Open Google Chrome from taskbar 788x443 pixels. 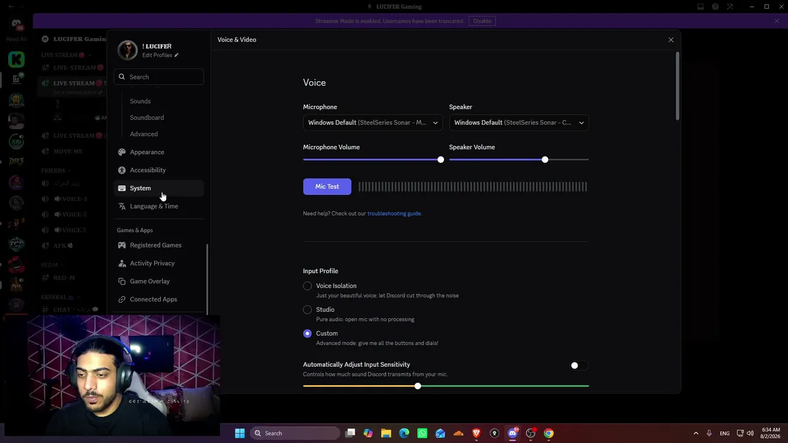[549, 433]
